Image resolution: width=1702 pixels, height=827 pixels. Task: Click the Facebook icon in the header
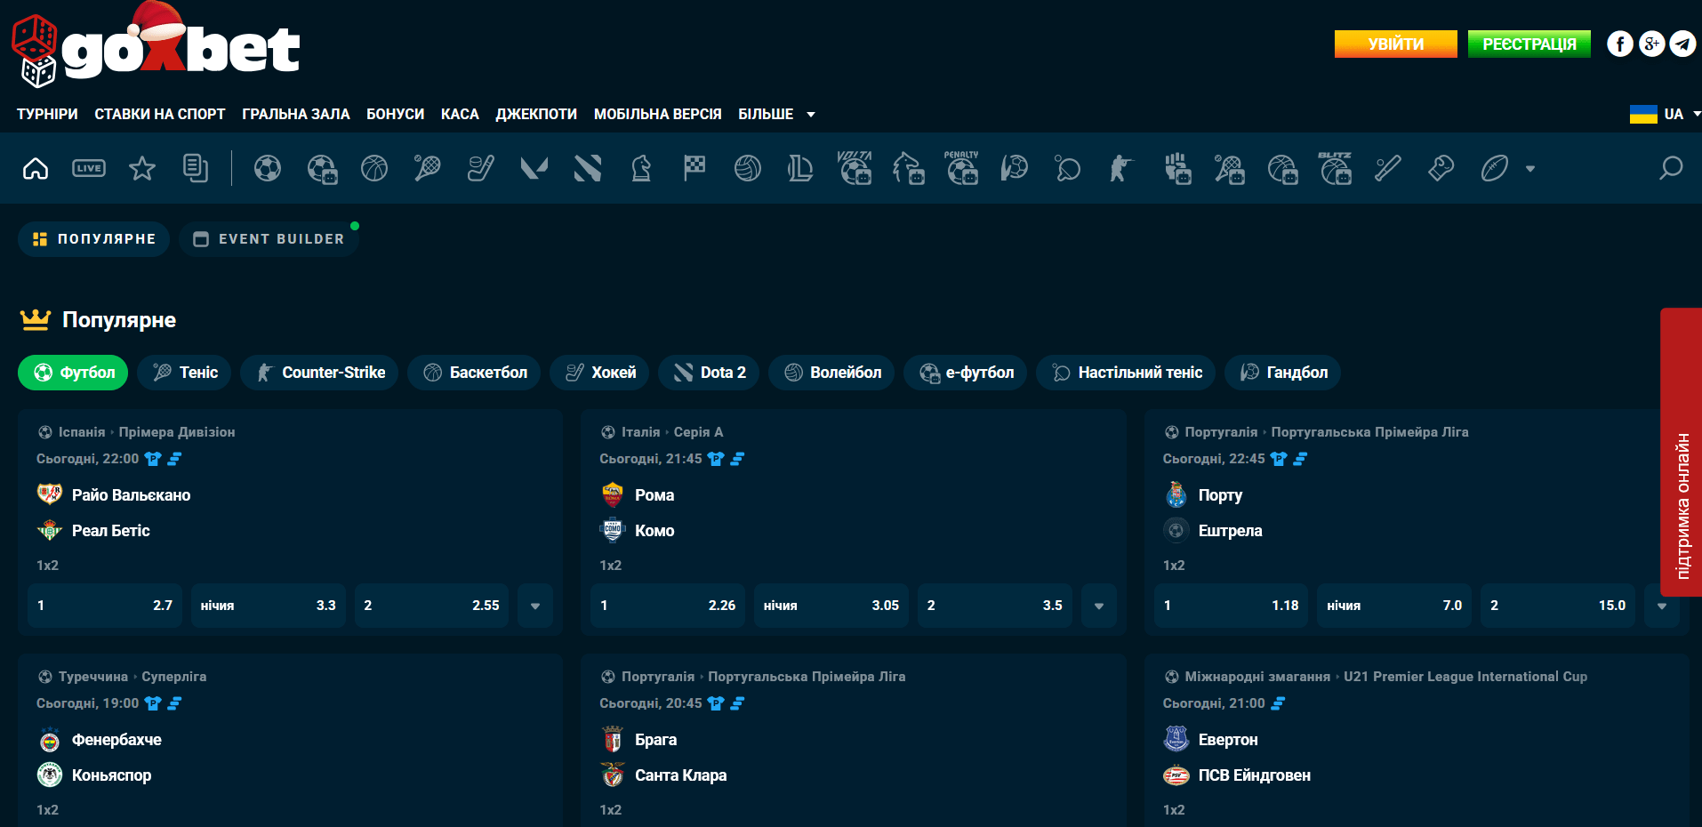tap(1620, 44)
